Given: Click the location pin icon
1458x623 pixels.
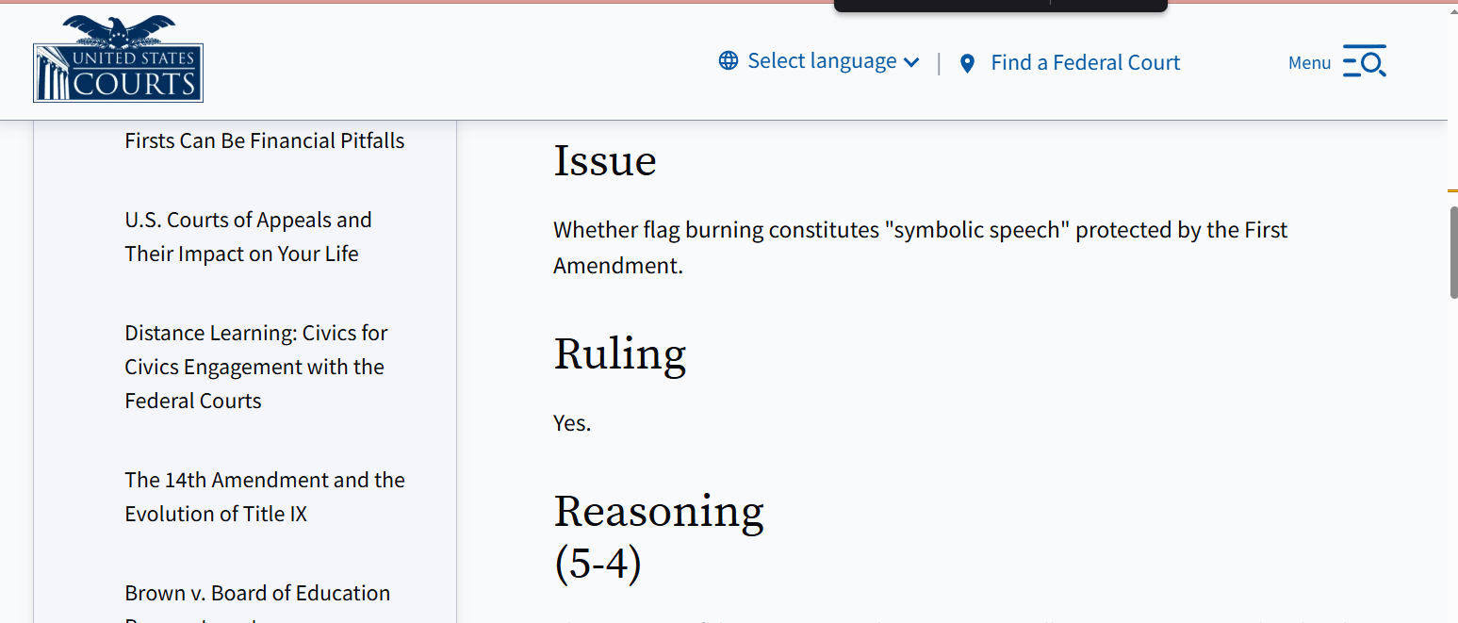Looking at the screenshot, I should click(x=967, y=63).
